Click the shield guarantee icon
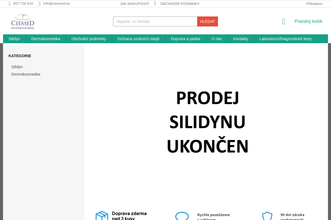The image size is (331, 220). pos(267,216)
